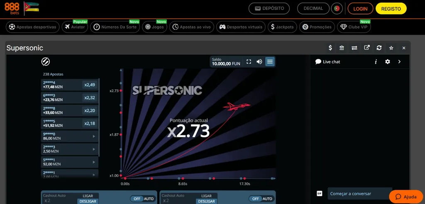Click the Mozambique flag icon

(x=31, y=8)
